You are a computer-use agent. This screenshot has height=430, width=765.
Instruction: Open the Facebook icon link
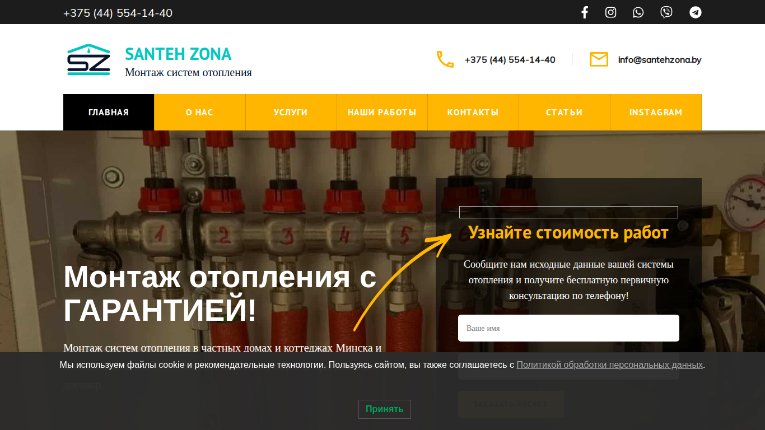point(585,12)
